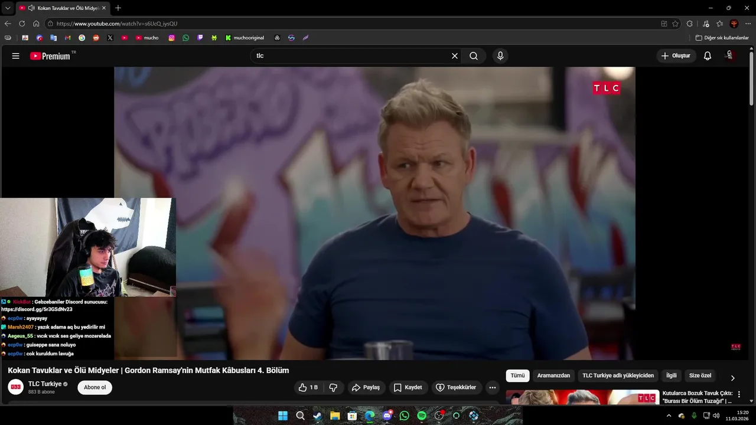Image resolution: width=756 pixels, height=425 pixels.
Task: Open the WhatsApp bookmark
Action: [x=186, y=38]
